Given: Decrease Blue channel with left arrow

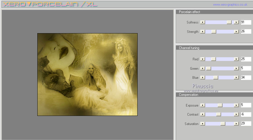Looking at the screenshot, I should (203, 78).
